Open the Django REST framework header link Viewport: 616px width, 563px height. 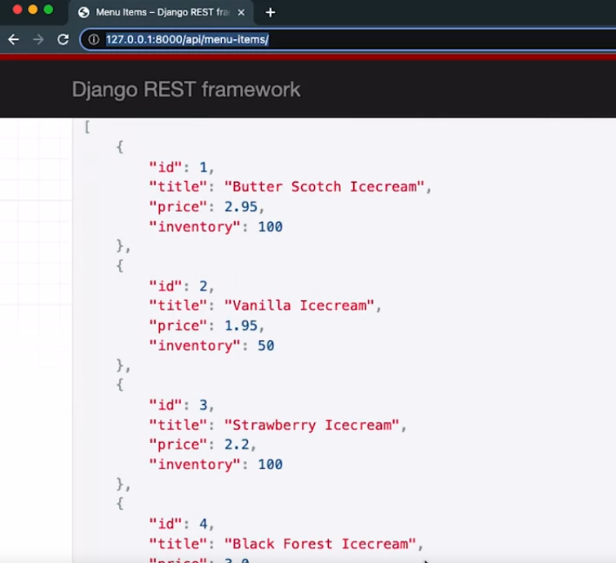[x=186, y=90]
